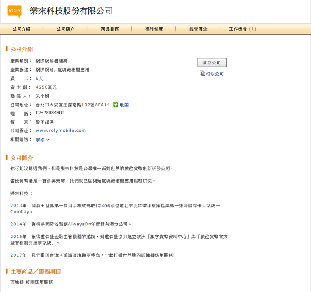Click the capital value 4250萬元
Image resolution: width=311 pixels, height=292 pixels.
[46, 87]
